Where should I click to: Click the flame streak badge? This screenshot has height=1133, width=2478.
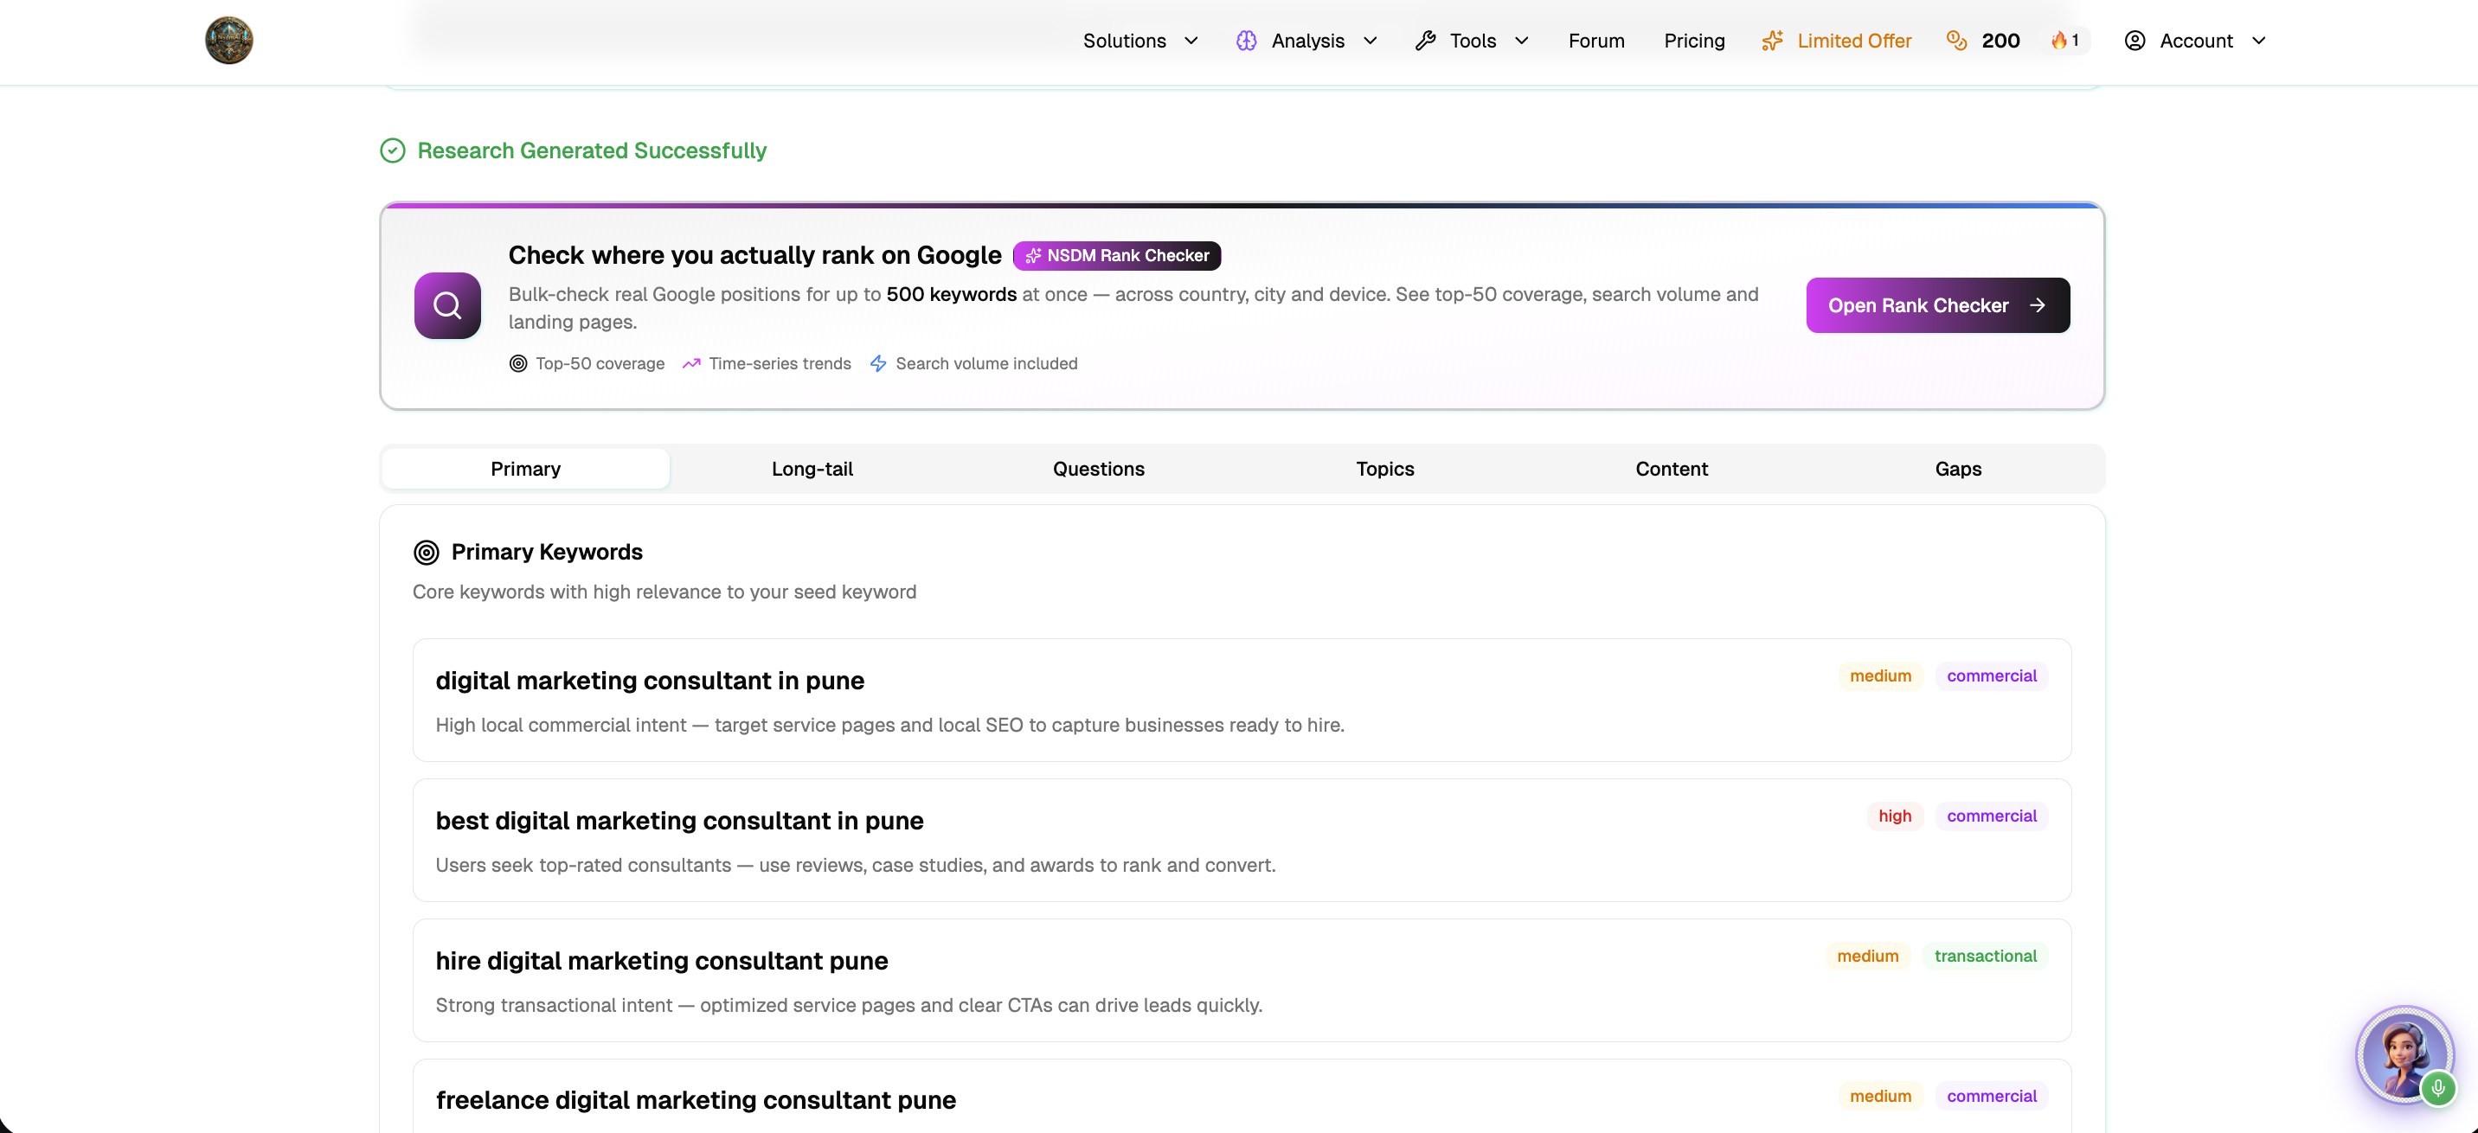point(2065,41)
